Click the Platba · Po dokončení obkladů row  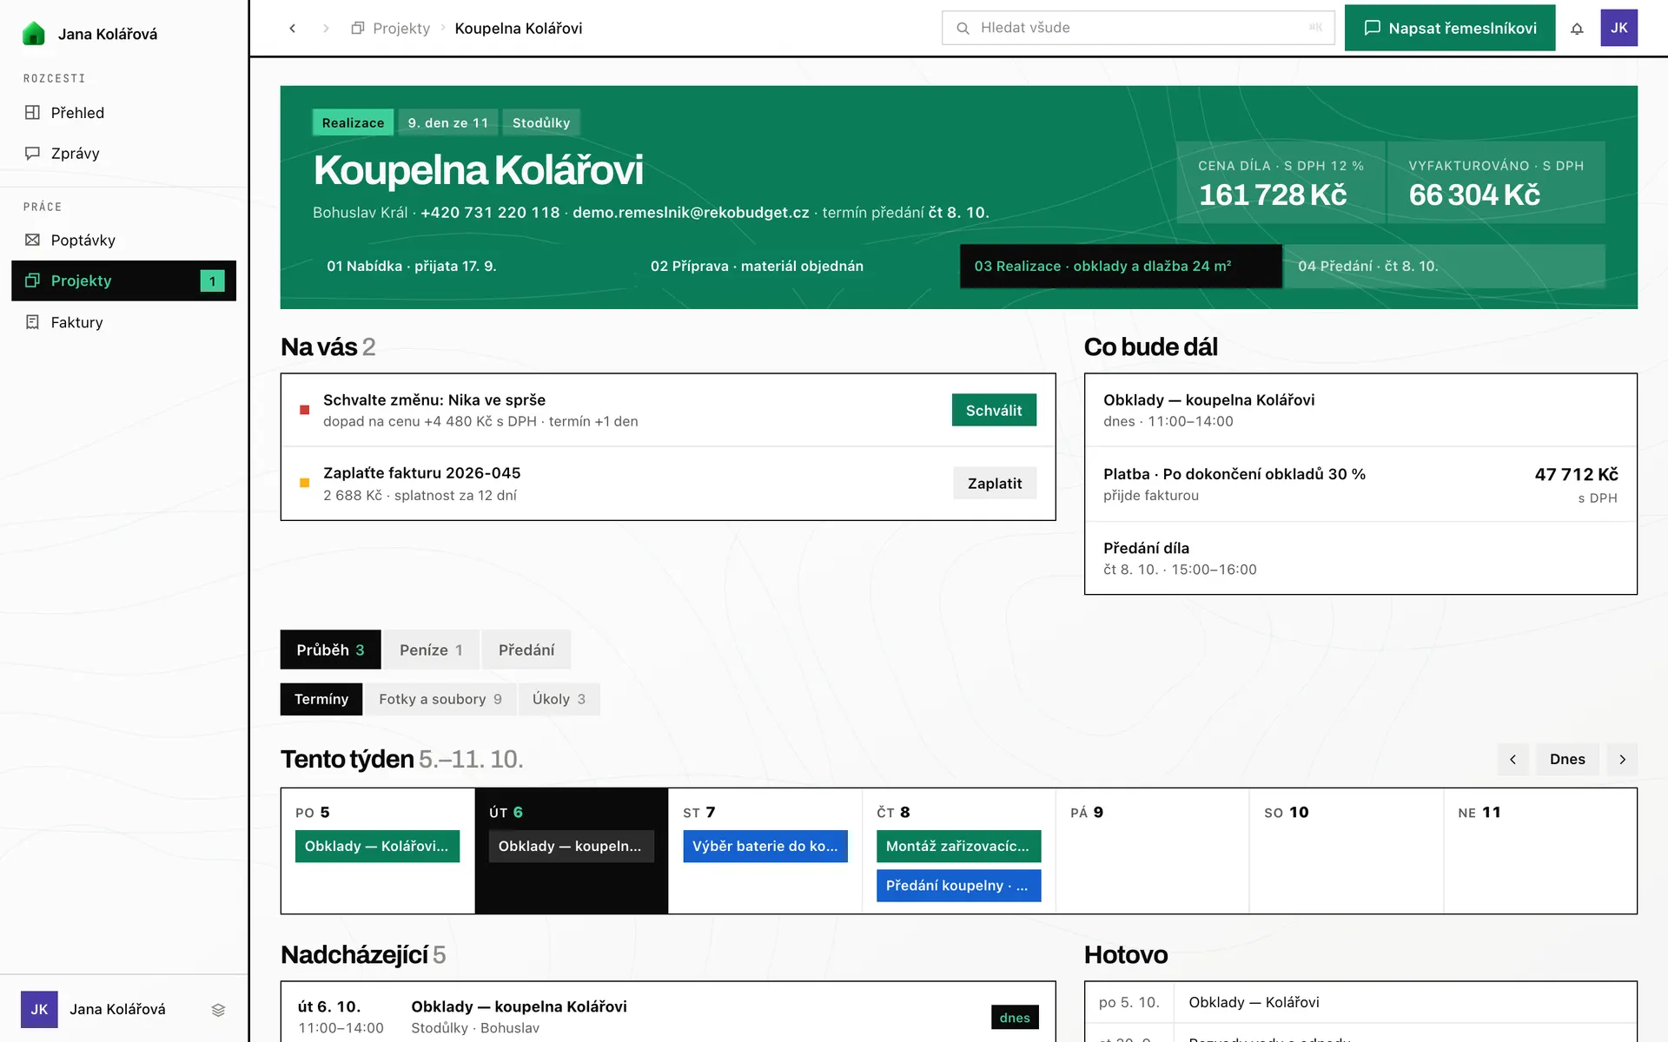pos(1360,485)
